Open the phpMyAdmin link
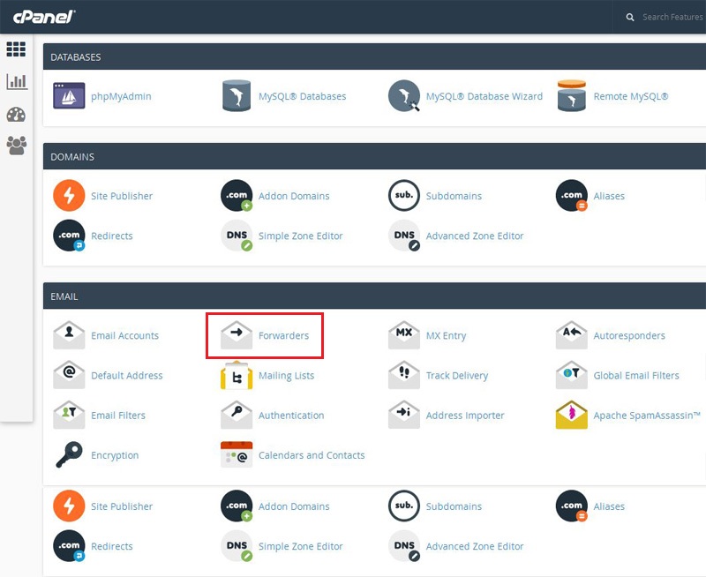 click(121, 96)
